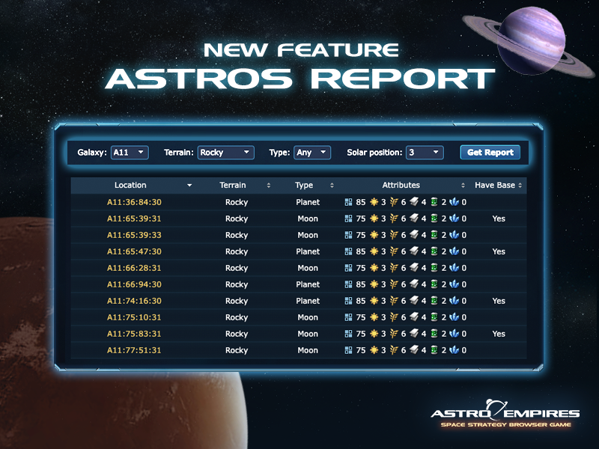Click crystals icon in A11:77:51:31 row
Image resolution: width=599 pixels, height=449 pixels.
[x=454, y=349]
